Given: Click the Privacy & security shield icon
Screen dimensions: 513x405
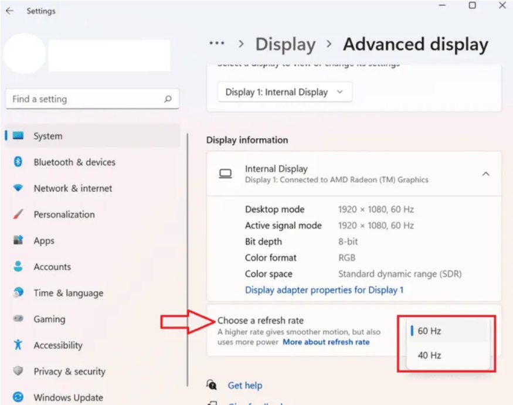Looking at the screenshot, I should (18, 371).
